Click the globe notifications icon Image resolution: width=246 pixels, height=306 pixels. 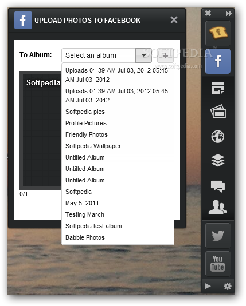pyautogui.click(x=218, y=136)
